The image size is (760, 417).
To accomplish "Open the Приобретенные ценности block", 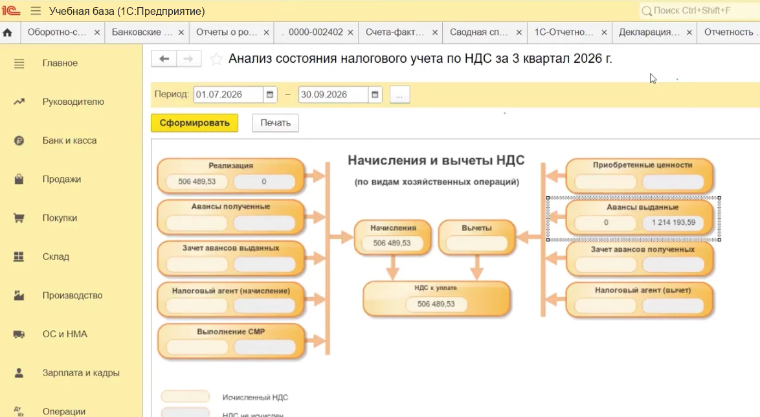I will pos(640,175).
